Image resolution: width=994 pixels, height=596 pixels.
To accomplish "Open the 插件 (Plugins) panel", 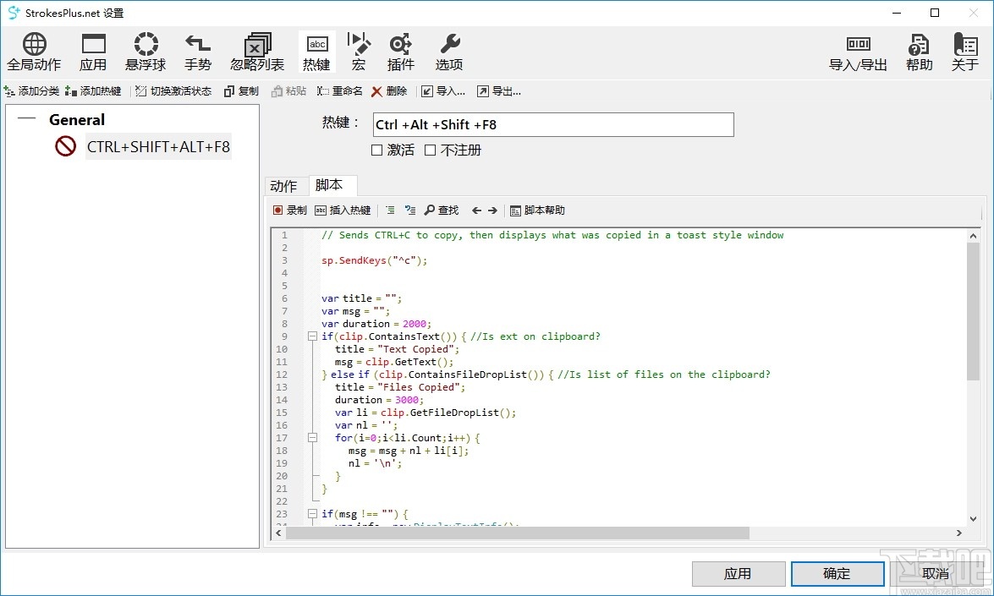I will point(399,51).
